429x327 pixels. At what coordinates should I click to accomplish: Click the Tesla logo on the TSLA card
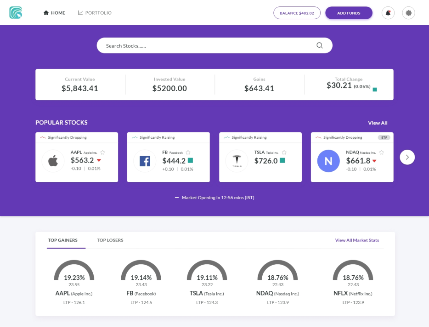tap(236, 160)
